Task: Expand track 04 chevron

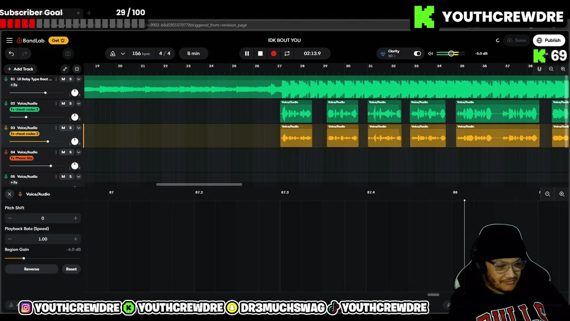Action: coord(78,152)
